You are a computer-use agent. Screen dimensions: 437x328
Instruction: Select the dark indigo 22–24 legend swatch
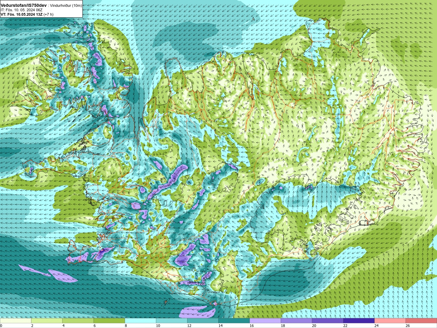359,321
